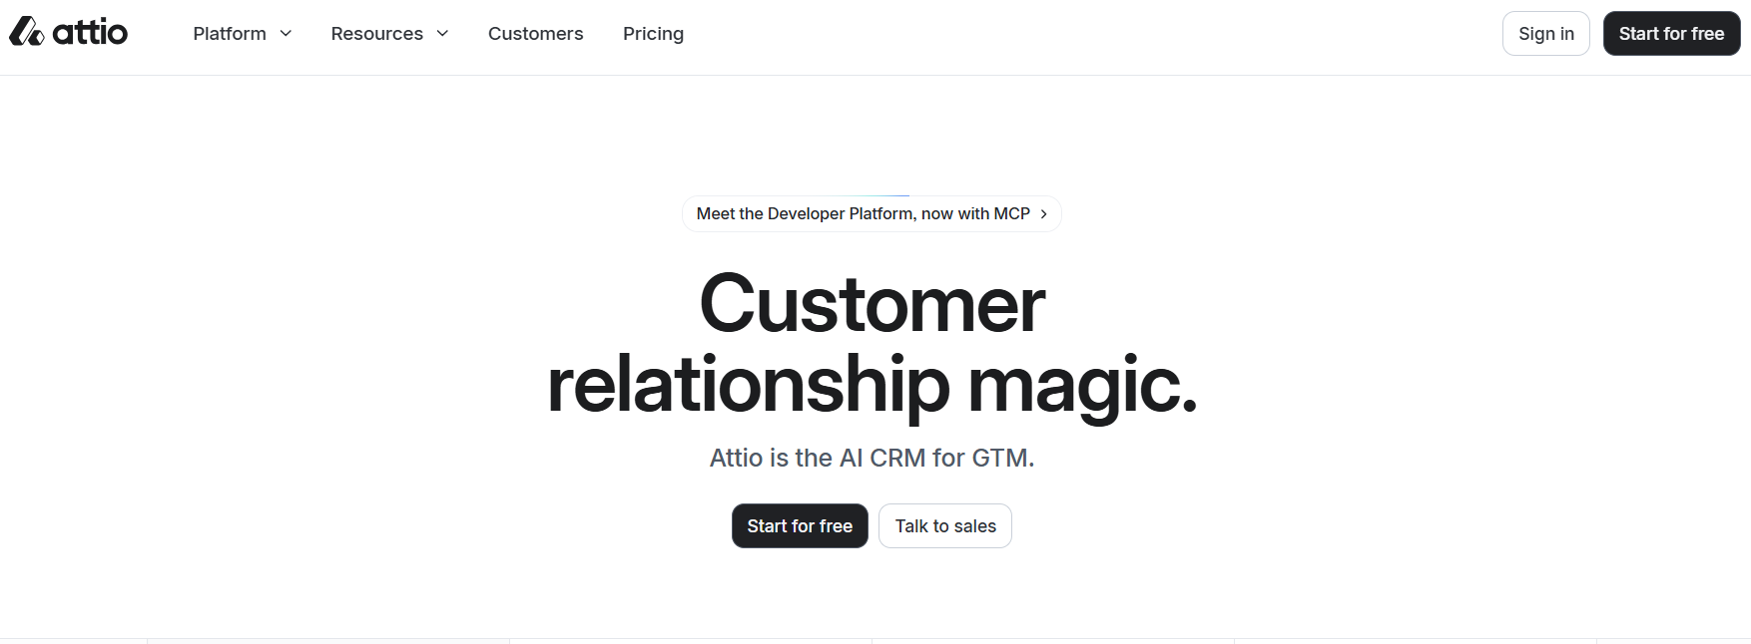The height and width of the screenshot is (644, 1751).
Task: Open the Resources menu
Action: pos(389,34)
